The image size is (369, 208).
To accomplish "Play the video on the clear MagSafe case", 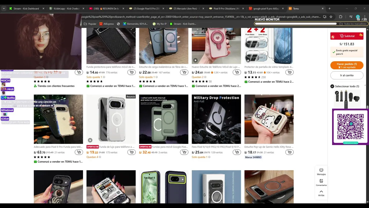I will pyautogui.click(x=90, y=140).
